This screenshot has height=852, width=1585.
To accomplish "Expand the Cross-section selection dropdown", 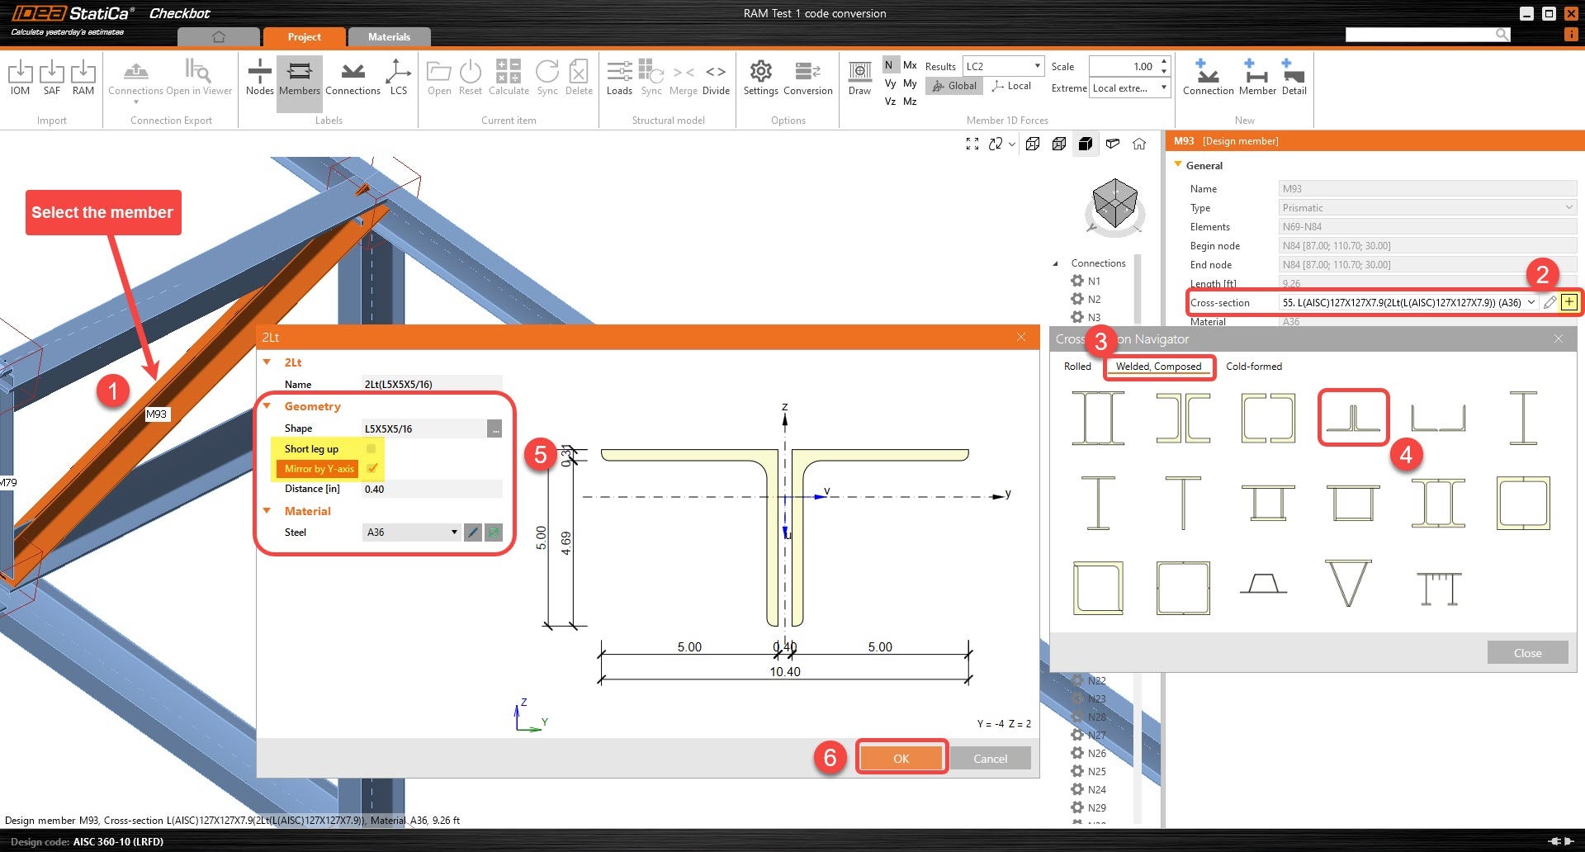I will tap(1531, 302).
